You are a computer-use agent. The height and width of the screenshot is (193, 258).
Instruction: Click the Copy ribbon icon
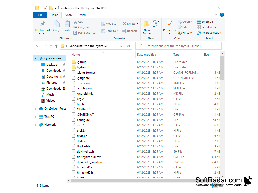click(x=56, y=26)
